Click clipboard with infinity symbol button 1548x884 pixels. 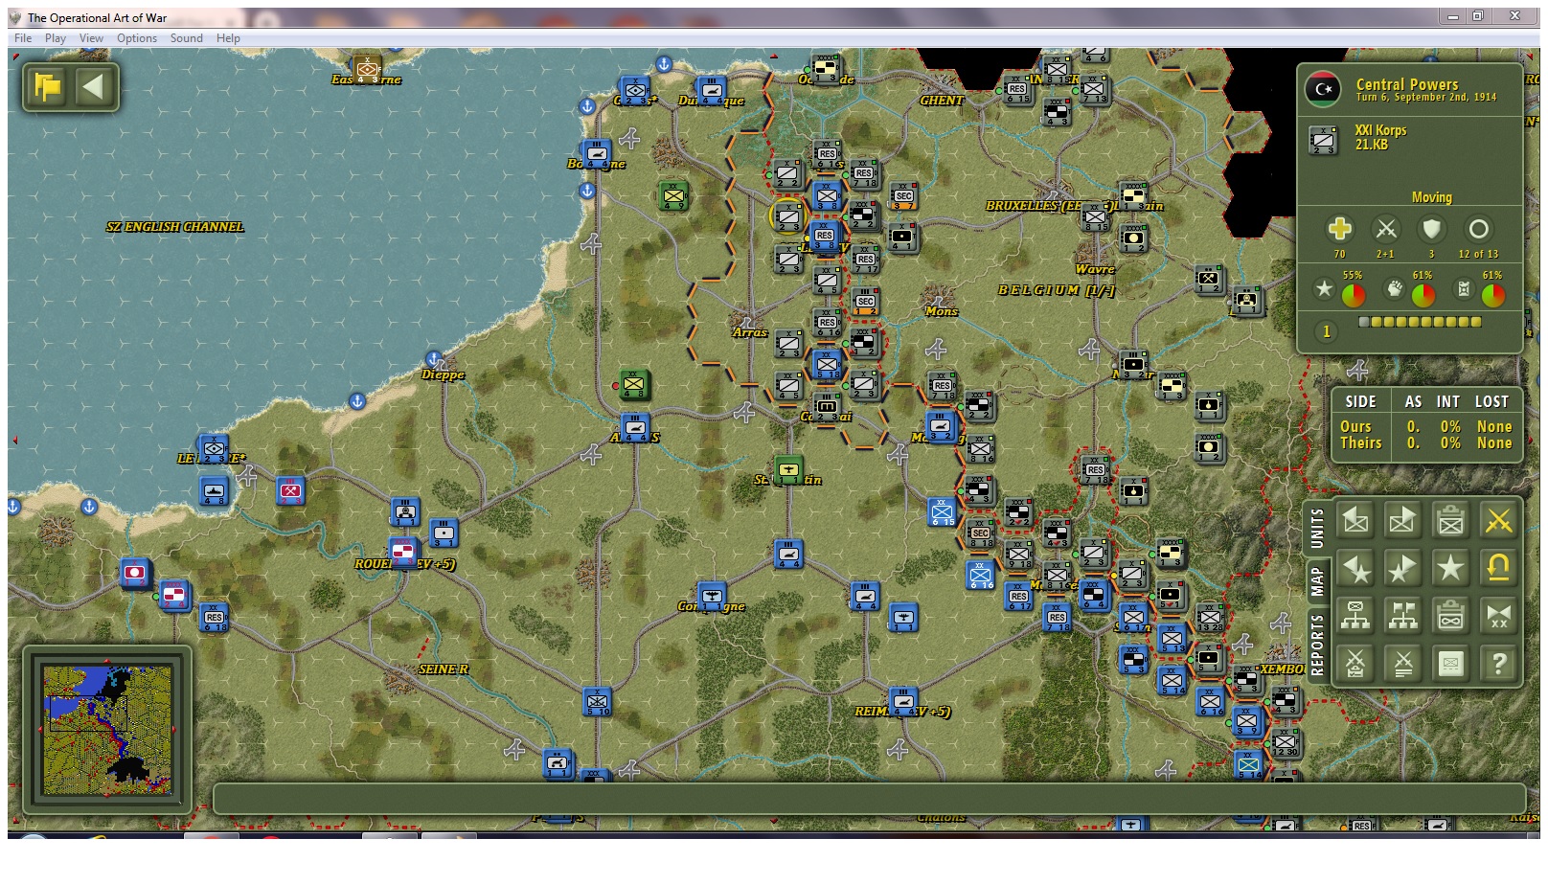click(1450, 616)
